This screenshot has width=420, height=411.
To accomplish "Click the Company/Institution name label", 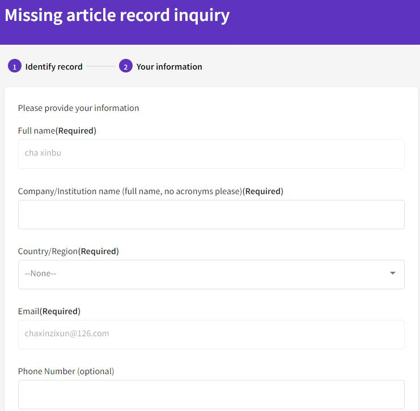I will coord(150,191).
